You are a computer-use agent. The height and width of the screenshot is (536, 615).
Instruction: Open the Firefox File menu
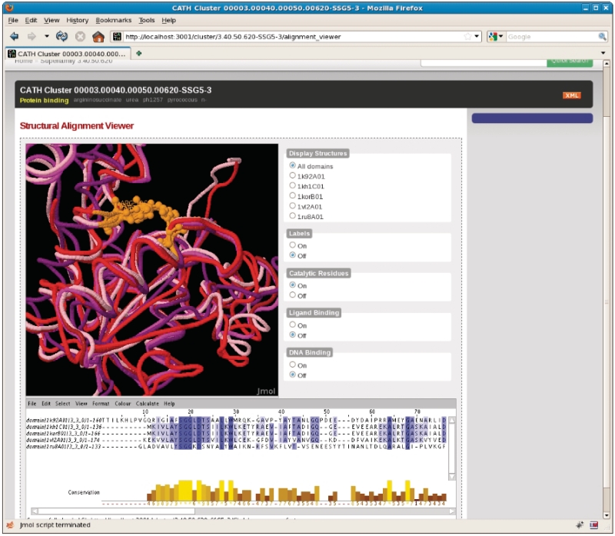[13, 20]
